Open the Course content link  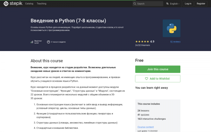(x=146, y=127)
